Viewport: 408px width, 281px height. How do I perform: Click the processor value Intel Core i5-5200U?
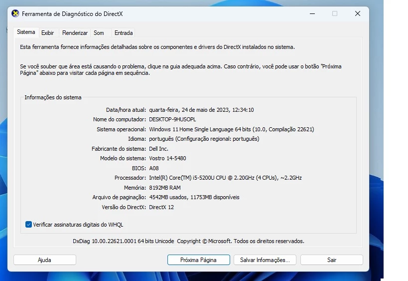tap(225, 178)
